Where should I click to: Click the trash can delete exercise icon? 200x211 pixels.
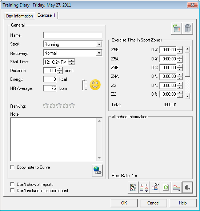(188, 28)
